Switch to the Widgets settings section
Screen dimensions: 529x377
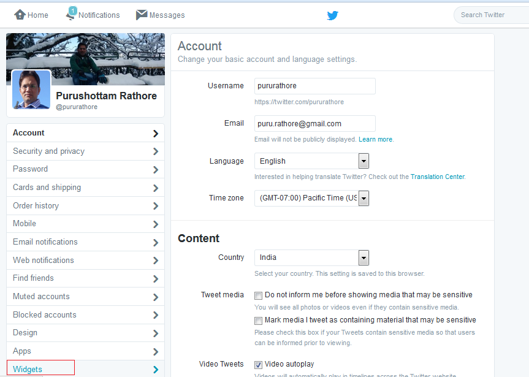point(28,368)
